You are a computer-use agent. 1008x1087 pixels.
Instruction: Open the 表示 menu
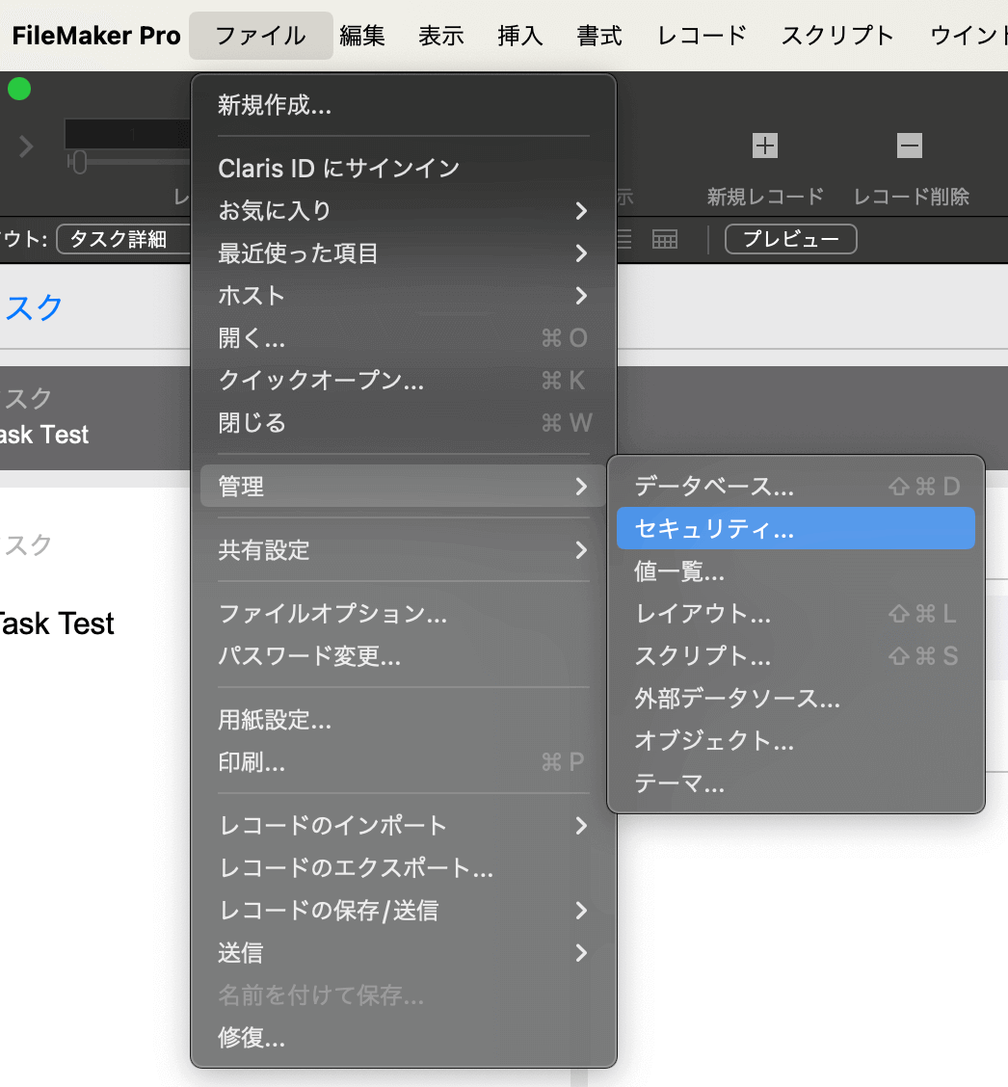[x=441, y=36]
